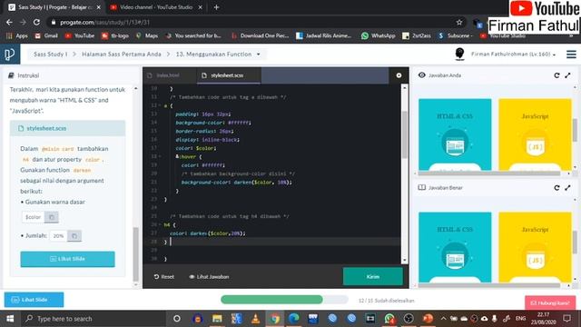Reload the browser page
This screenshot has height=327, width=581.
tap(36, 22)
